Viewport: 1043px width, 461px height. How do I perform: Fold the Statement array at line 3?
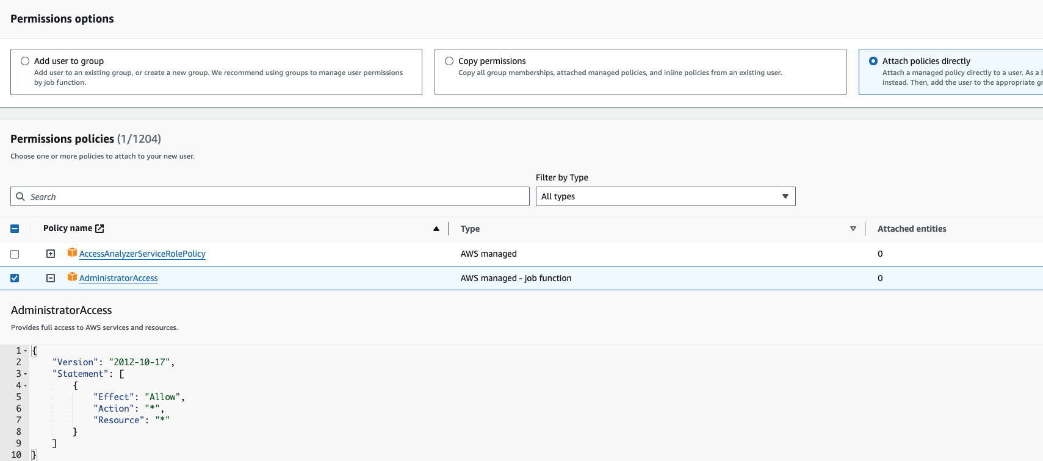coord(25,374)
